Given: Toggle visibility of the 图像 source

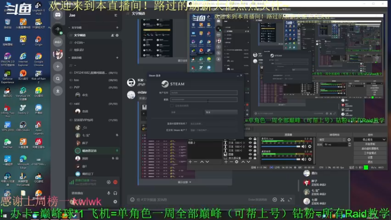Looking at the screenshot, I should tap(250, 154).
